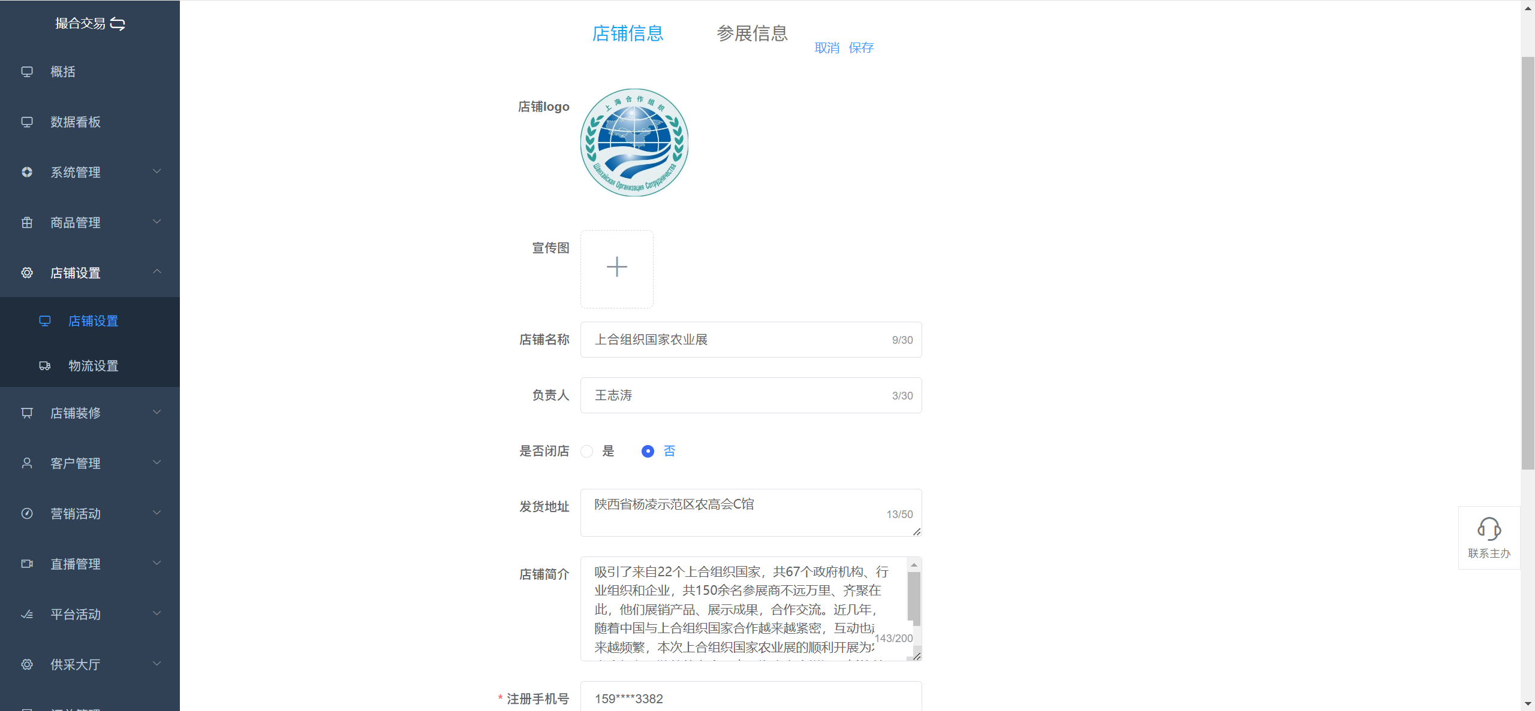This screenshot has height=711, width=1535.
Task: Click the 系统管理 sidebar icon
Action: point(27,173)
